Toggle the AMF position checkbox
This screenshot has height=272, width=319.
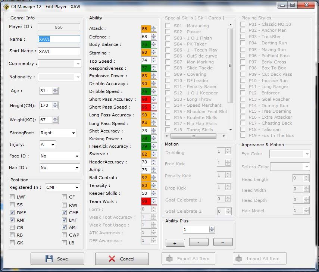[65, 227]
